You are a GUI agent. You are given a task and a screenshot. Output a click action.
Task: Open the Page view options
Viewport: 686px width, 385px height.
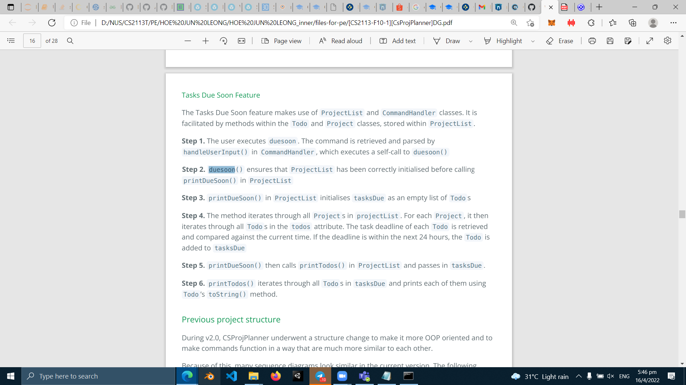coord(282,41)
